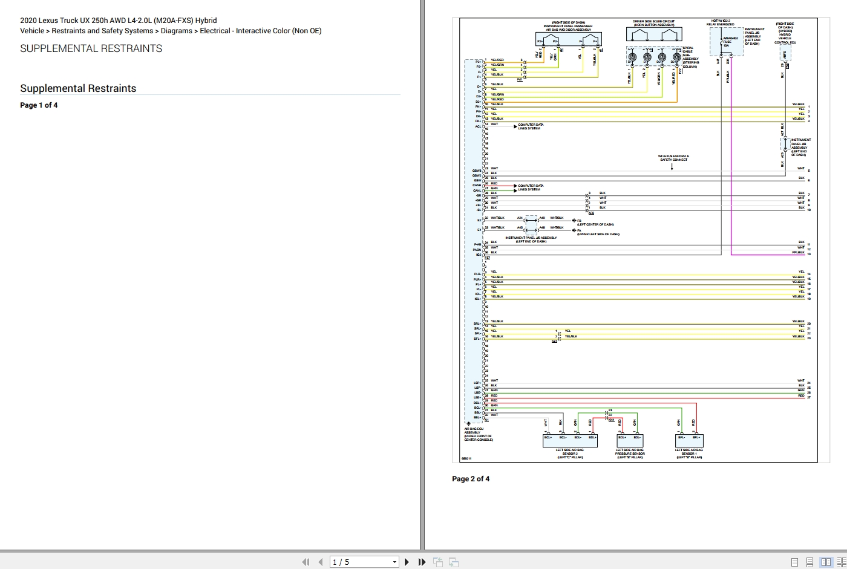The image size is (847, 569).
Task: Click the 2020 Lexus UX 250h title line
Action: (x=119, y=21)
